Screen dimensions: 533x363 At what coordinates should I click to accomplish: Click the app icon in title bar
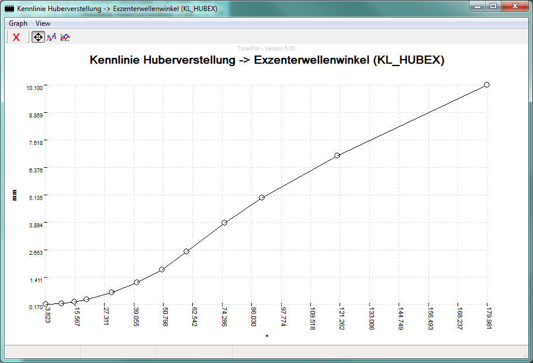pos(9,9)
